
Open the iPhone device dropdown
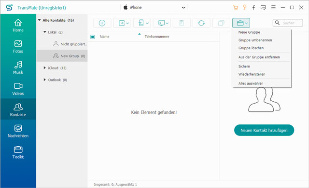click(154, 8)
